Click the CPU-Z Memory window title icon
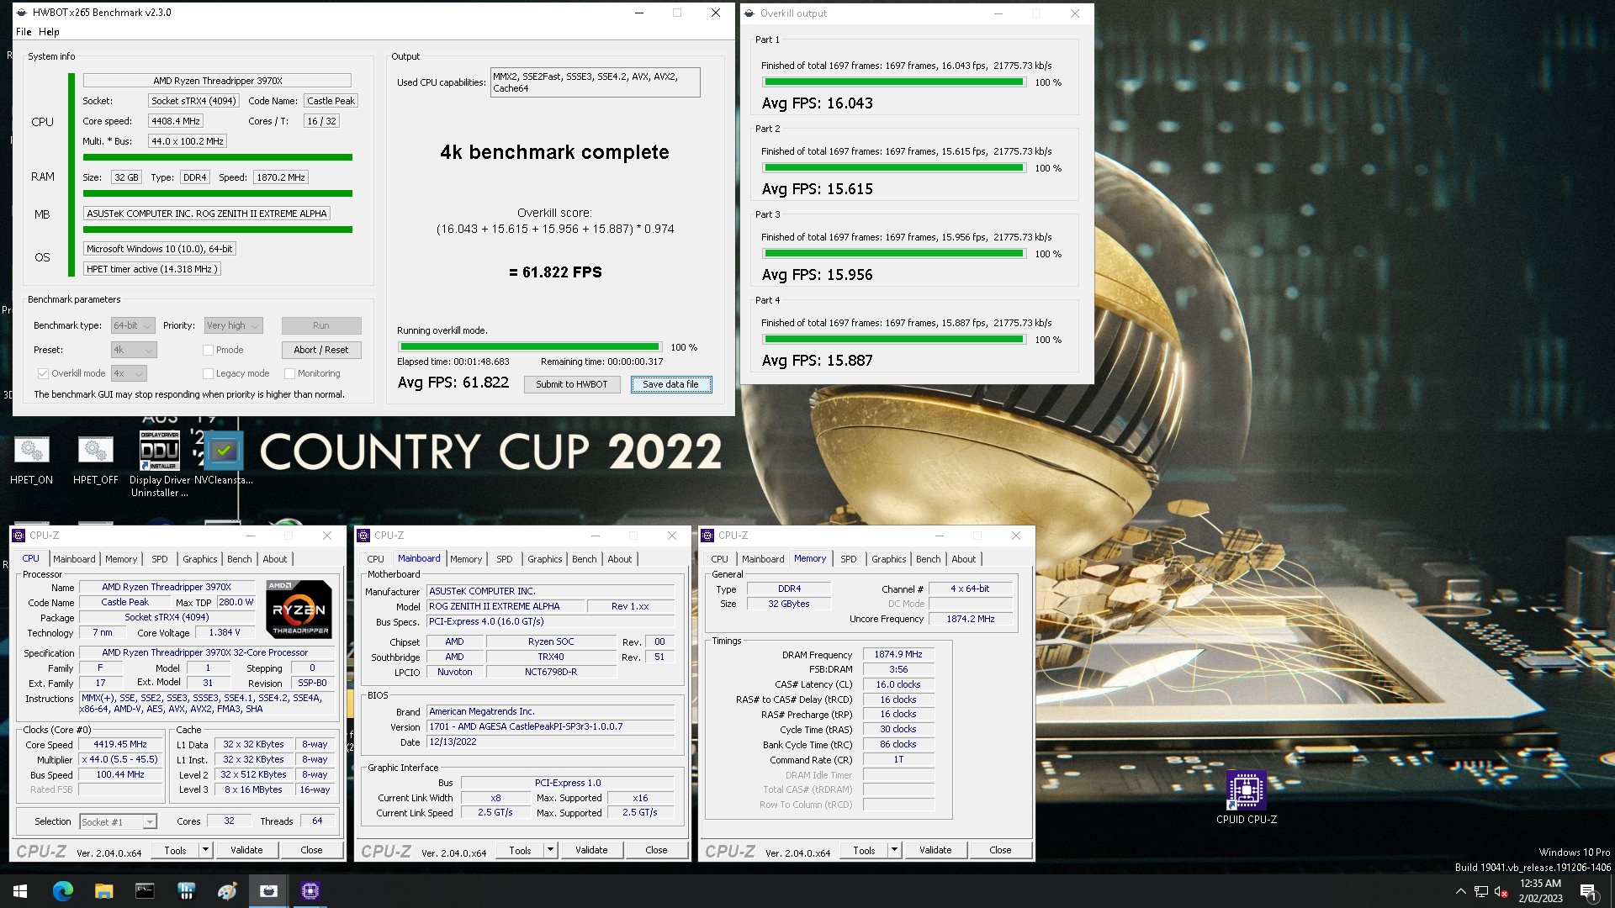 pyautogui.click(x=708, y=536)
